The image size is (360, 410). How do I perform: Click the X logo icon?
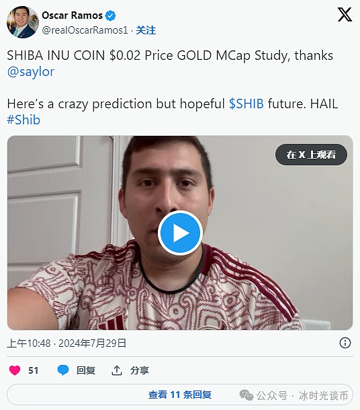[x=345, y=15]
